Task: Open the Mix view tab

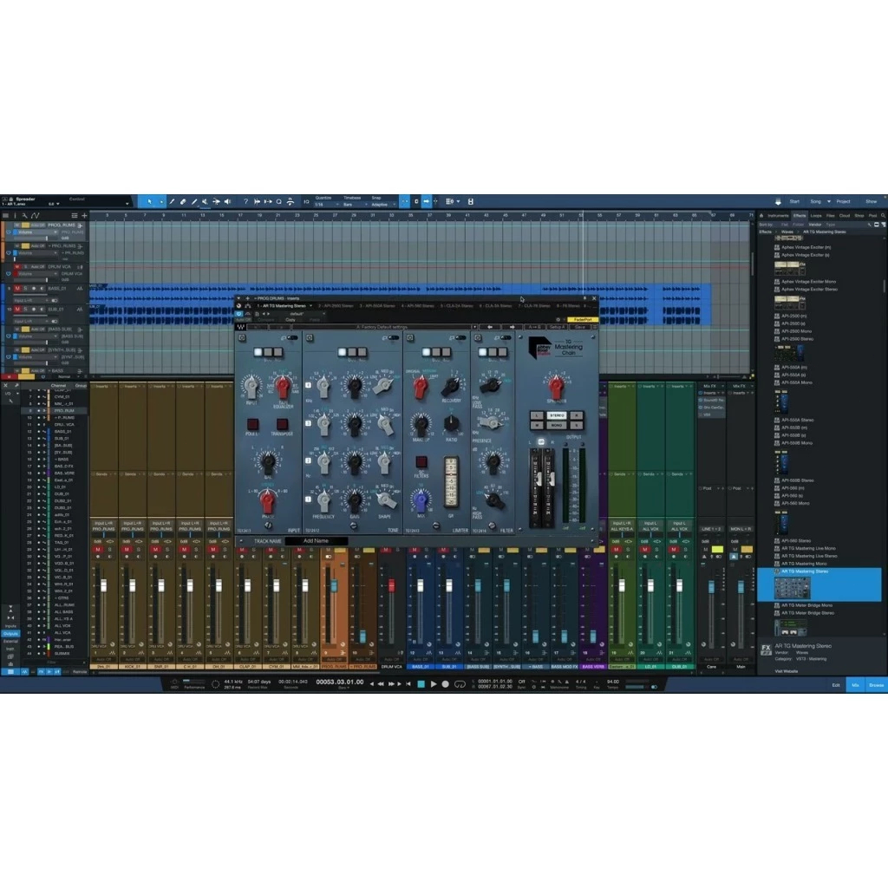Action: tap(855, 685)
